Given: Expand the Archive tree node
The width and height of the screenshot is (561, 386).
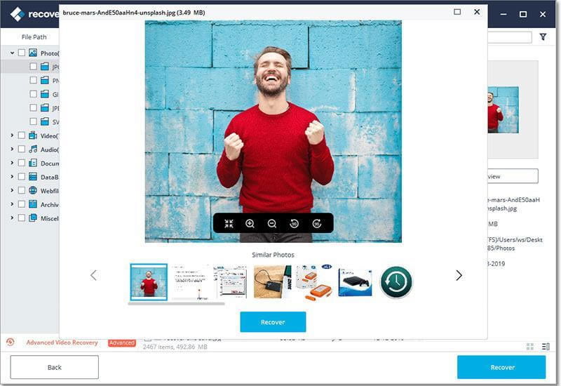Looking at the screenshot, I should click(x=12, y=204).
